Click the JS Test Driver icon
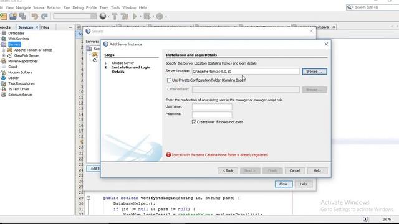 pyautogui.click(x=4, y=89)
